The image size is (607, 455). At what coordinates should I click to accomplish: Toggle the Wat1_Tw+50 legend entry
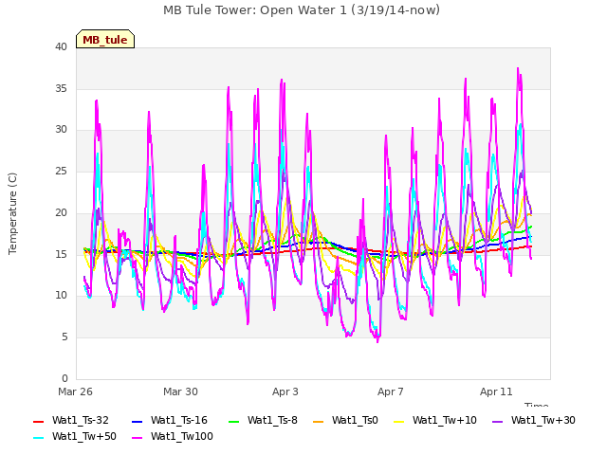(x=75, y=437)
